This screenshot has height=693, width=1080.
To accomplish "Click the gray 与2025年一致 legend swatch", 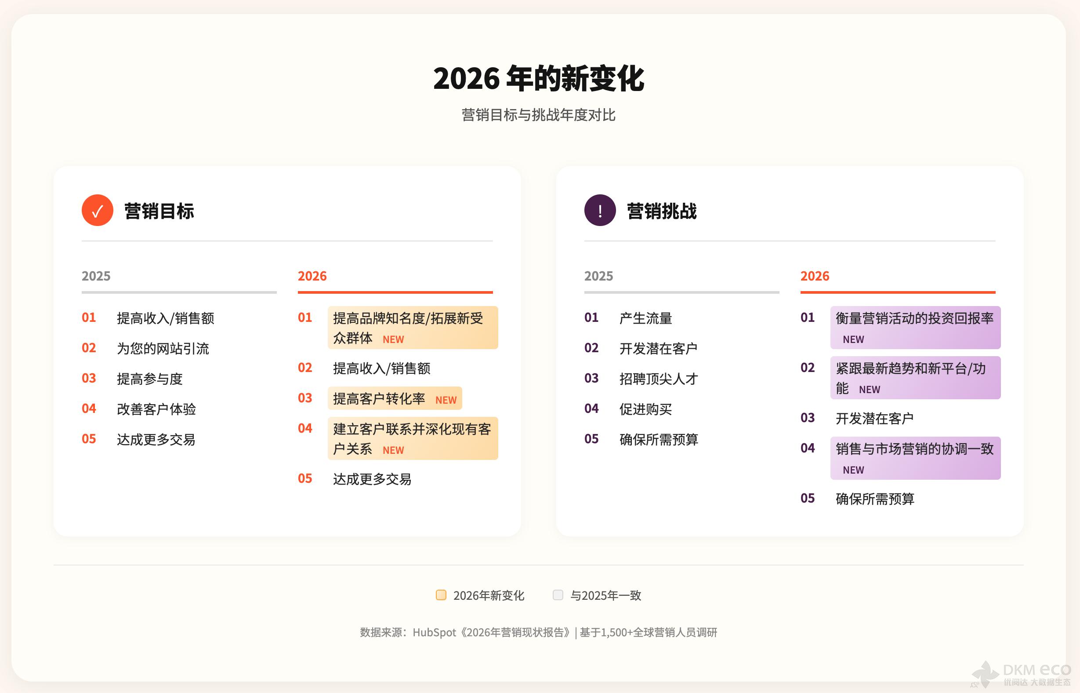I will point(558,595).
